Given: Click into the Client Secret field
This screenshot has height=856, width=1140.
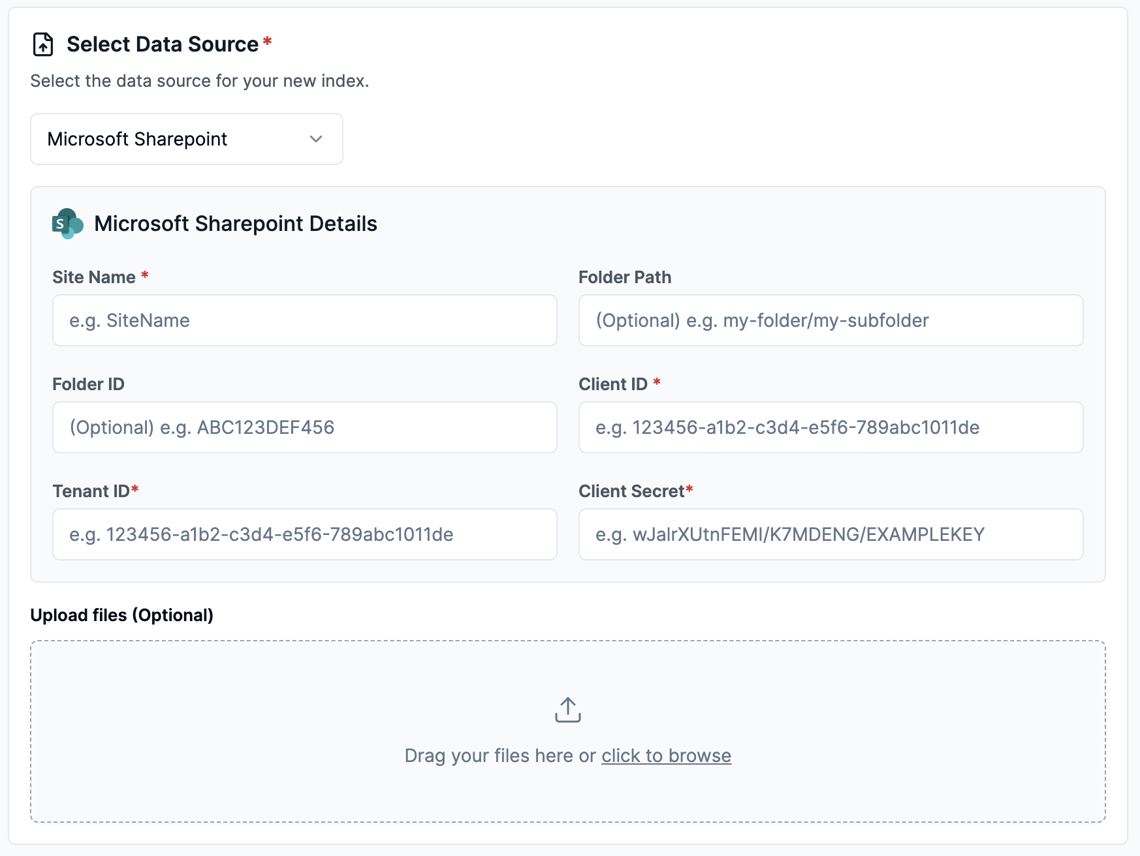Looking at the screenshot, I should (831, 534).
